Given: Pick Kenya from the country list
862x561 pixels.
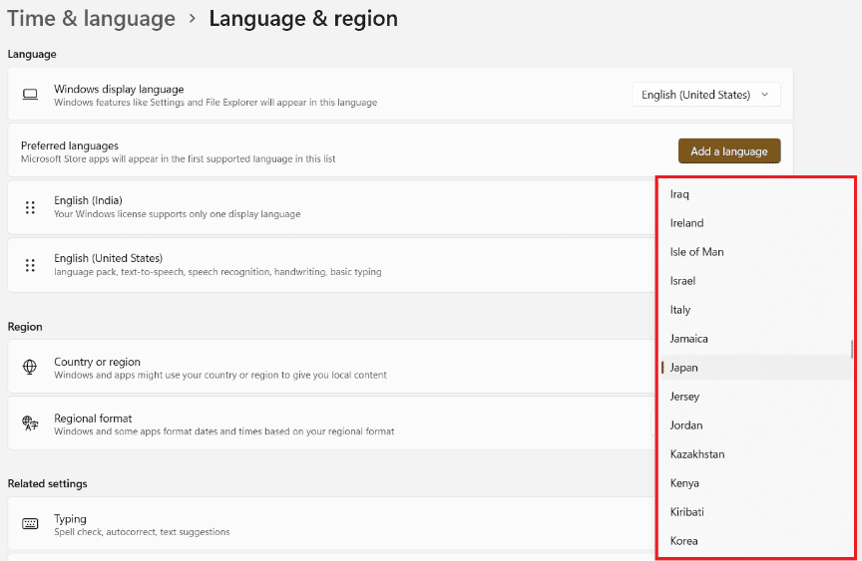Looking at the screenshot, I should (684, 483).
